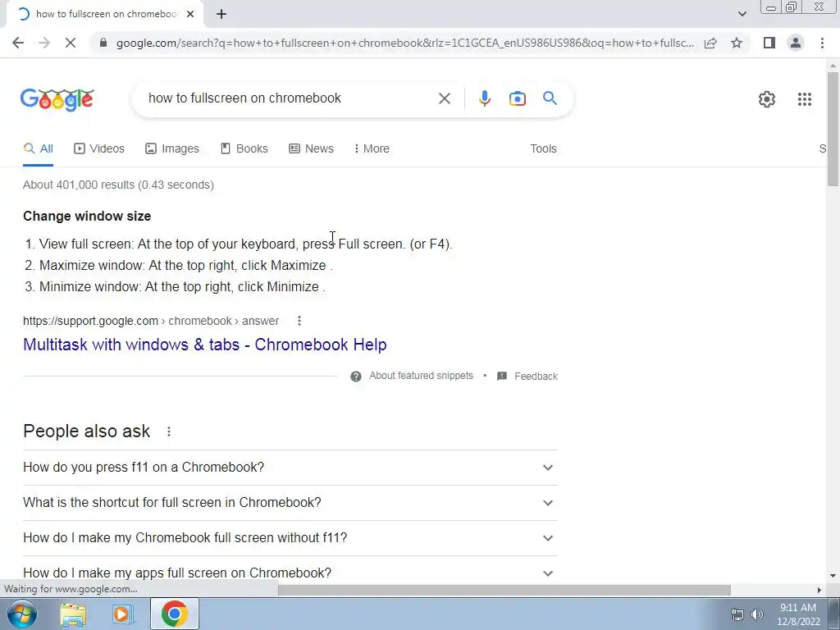Viewport: 840px width, 630px height.
Task: Click the vertical scrollbar thumb
Action: (833, 129)
